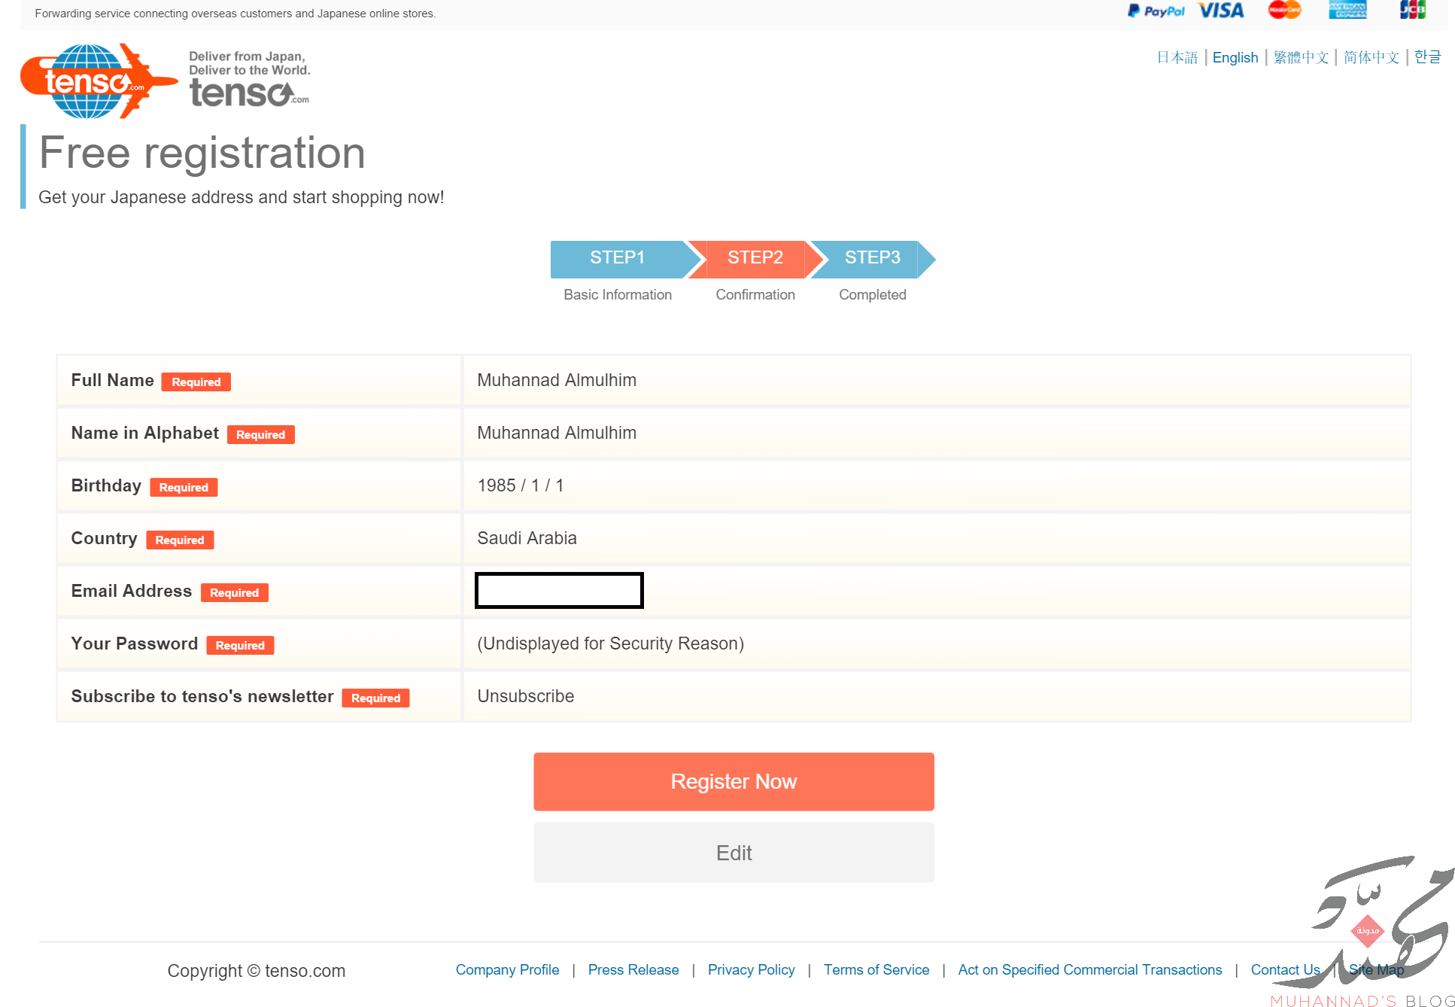Open the Terms of Service link

tap(876, 969)
